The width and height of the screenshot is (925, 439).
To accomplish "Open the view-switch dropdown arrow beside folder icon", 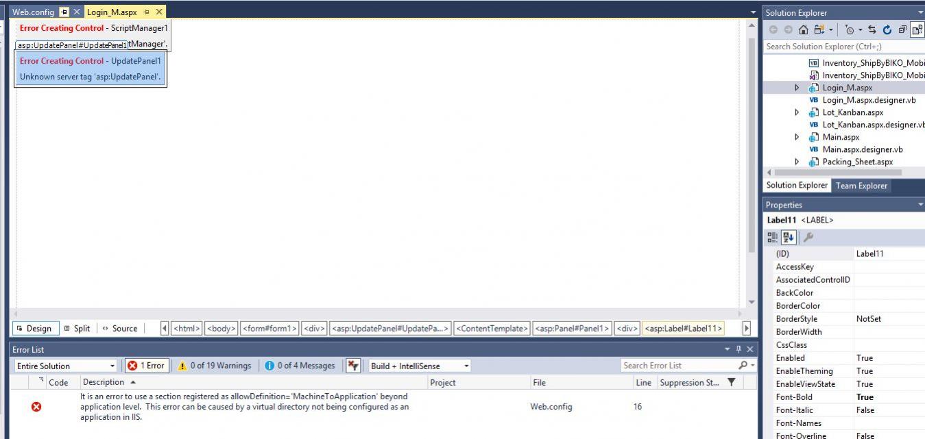I will (830, 29).
